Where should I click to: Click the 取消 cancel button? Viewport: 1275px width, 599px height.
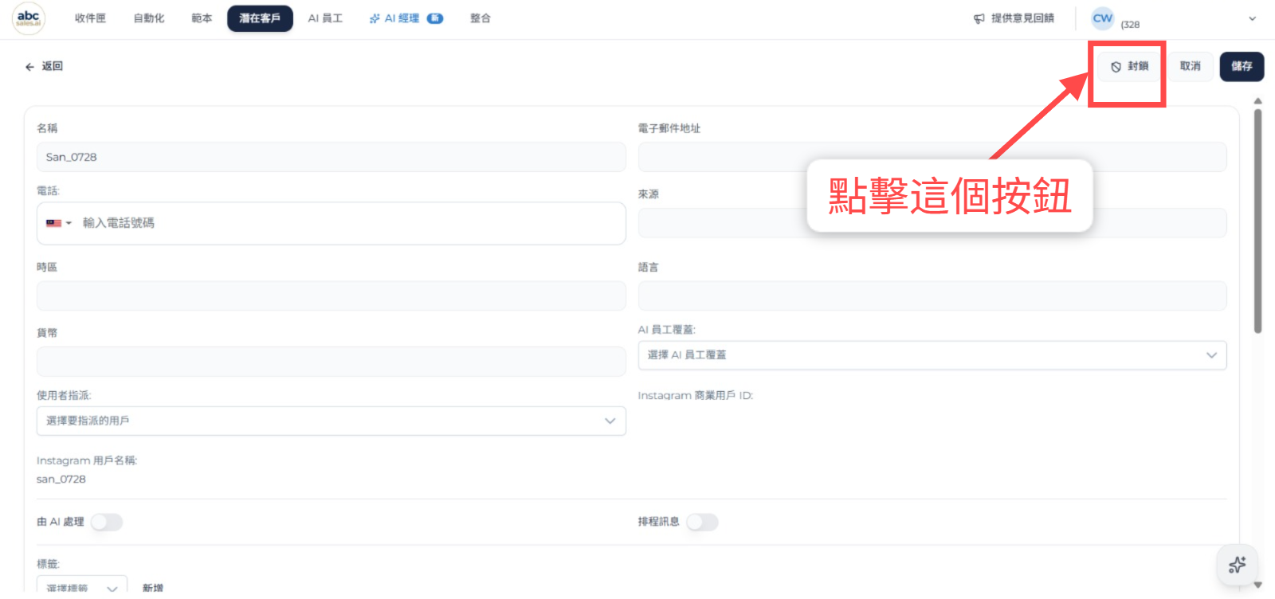[1191, 66]
